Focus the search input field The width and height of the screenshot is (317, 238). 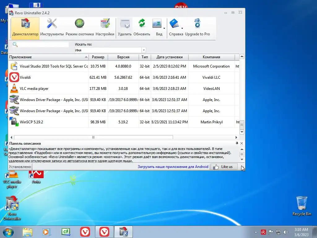pos(43,45)
